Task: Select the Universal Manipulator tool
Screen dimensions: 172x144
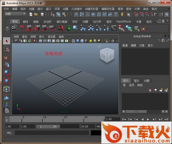Action: pos(7,89)
